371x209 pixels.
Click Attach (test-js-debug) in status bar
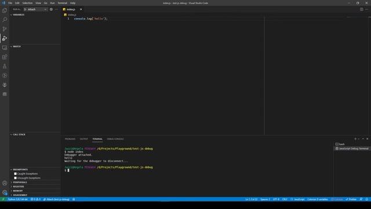pyautogui.click(x=56, y=199)
